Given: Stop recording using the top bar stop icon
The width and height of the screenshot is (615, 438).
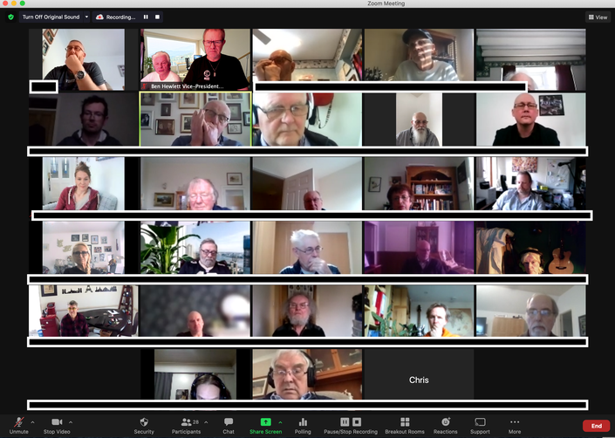Looking at the screenshot, I should tap(157, 17).
